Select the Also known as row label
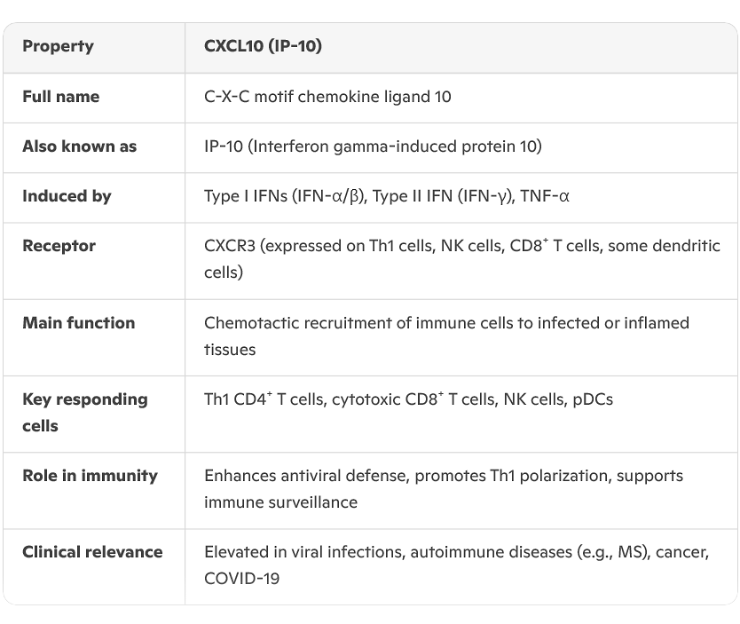Screen dimensions: 740x624 [x=79, y=146]
